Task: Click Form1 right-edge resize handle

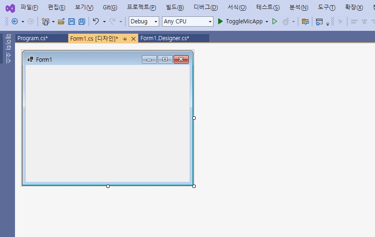Action: coord(194,118)
